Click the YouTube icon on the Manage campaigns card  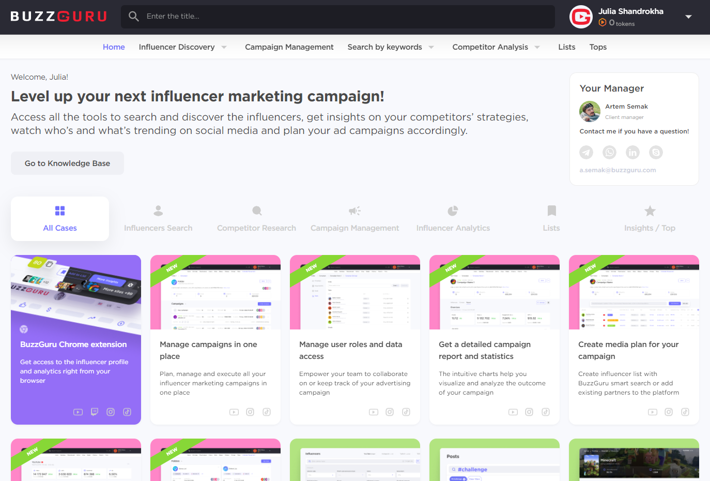[x=234, y=412]
